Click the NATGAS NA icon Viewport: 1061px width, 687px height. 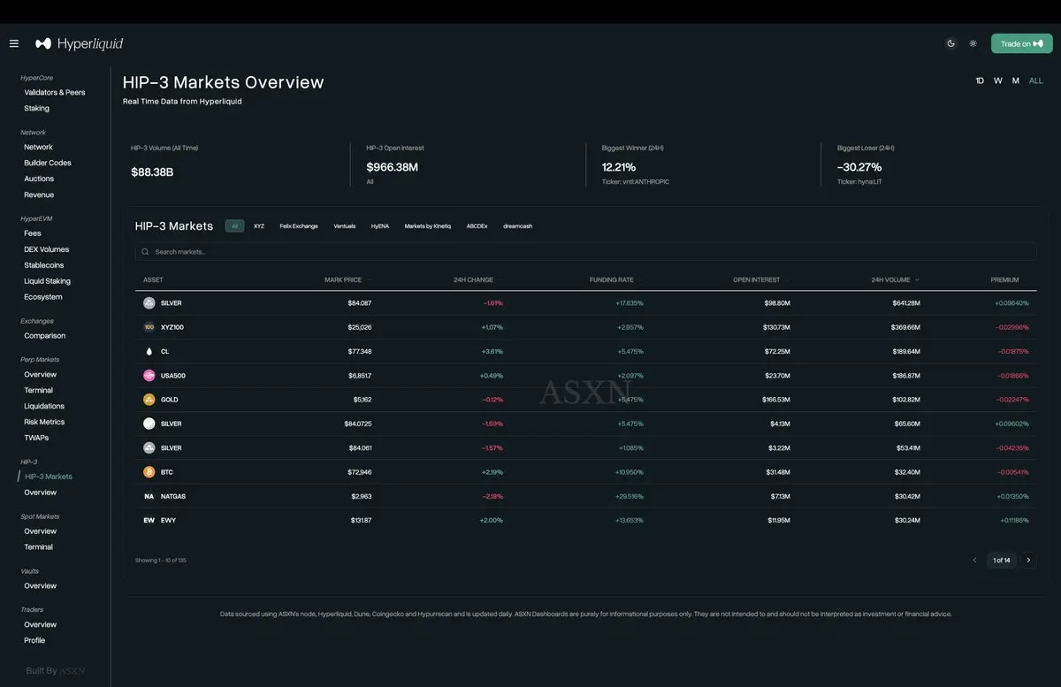(149, 496)
